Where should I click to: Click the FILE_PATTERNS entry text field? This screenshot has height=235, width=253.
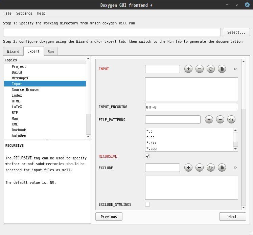[x=172, y=119]
